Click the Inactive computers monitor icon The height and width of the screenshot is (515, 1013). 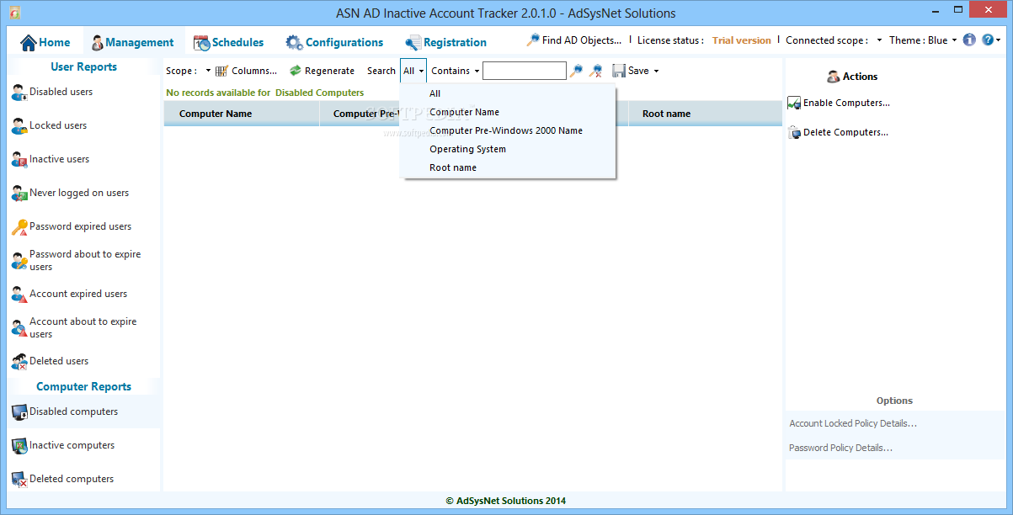[x=19, y=446]
